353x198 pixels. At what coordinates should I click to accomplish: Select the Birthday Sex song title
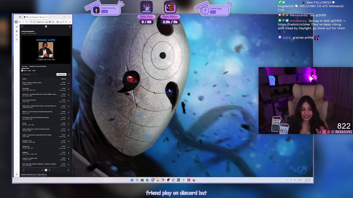pos(26,147)
